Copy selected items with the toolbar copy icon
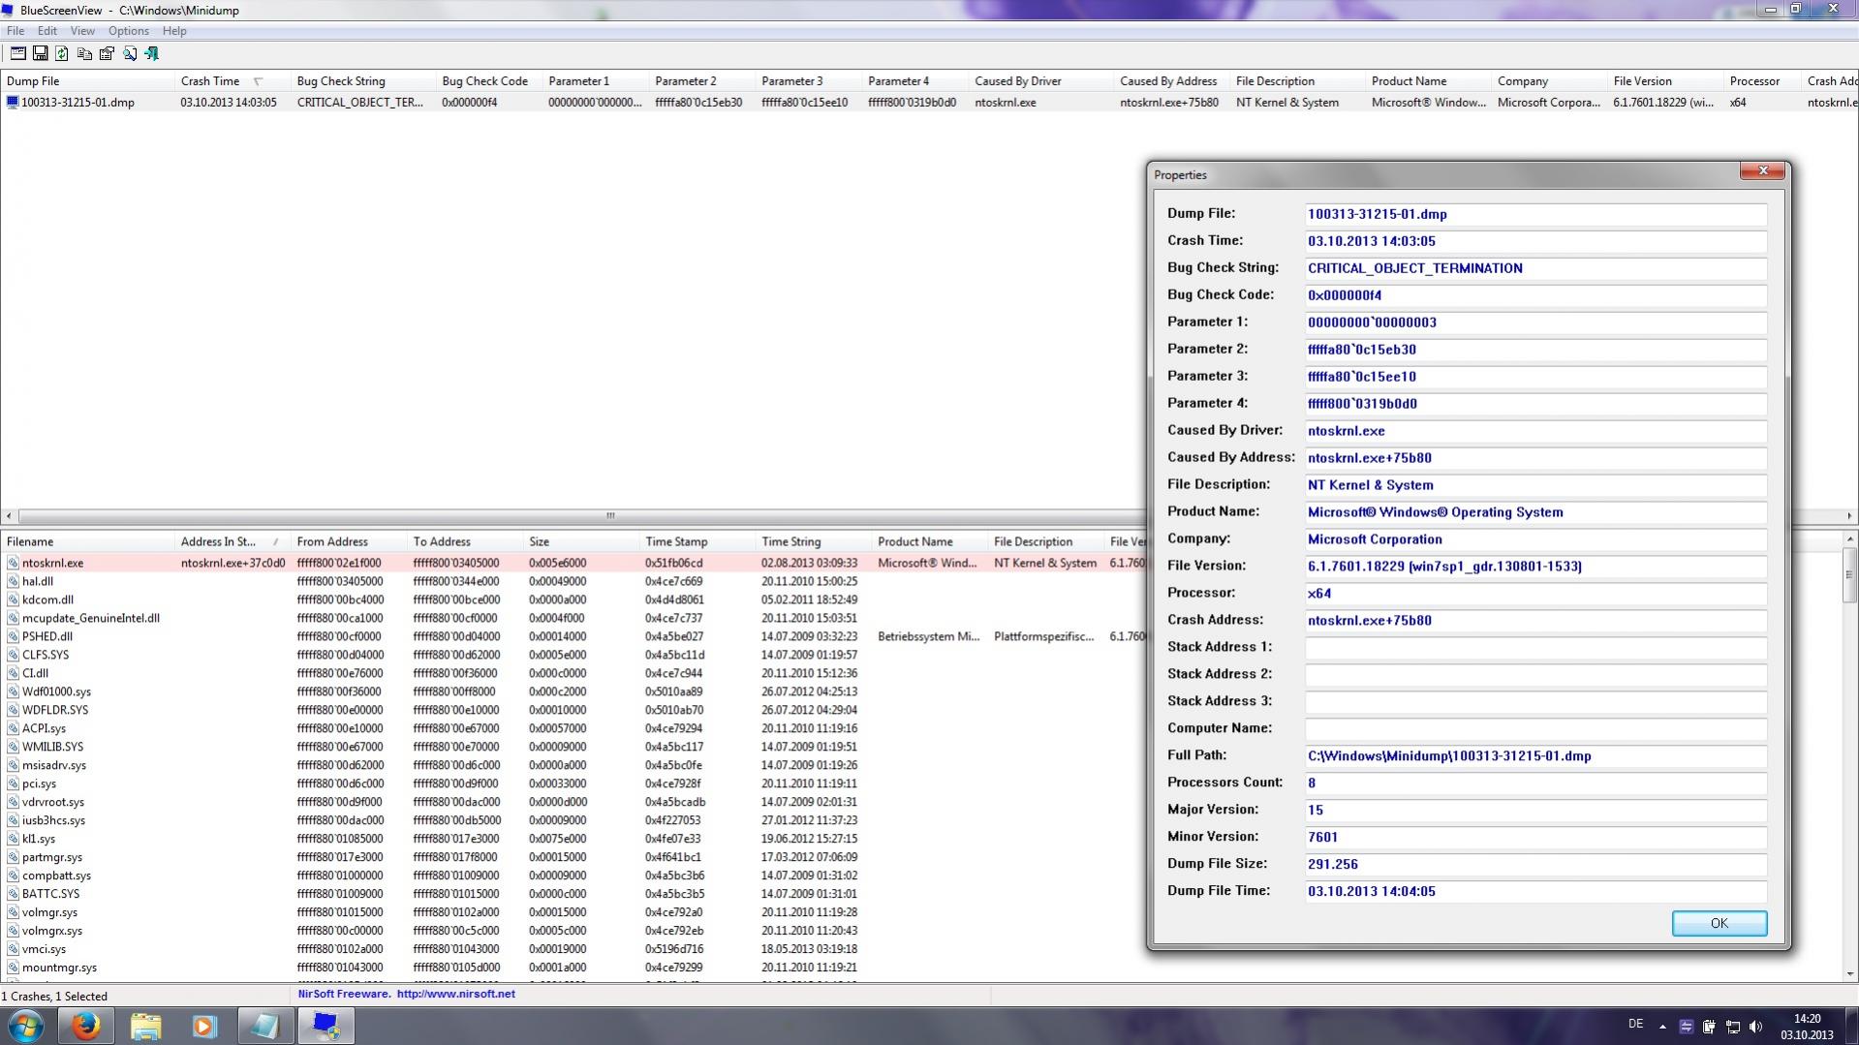Screen dimensions: 1859x1045 [x=84, y=54]
